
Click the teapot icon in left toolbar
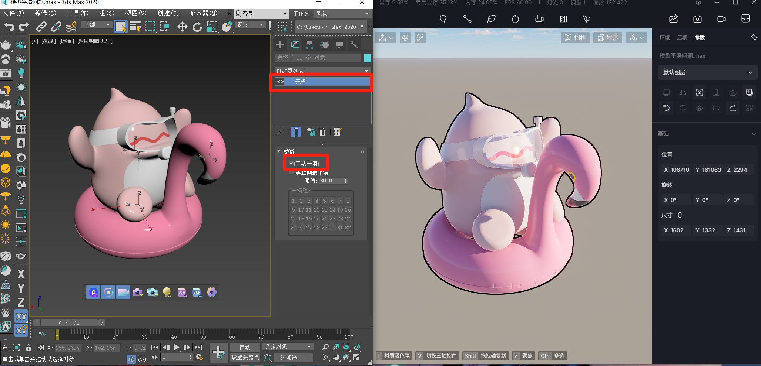[x=6, y=45]
